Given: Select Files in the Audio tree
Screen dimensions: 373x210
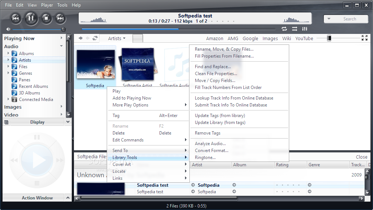Looking at the screenshot, I should [23, 67].
